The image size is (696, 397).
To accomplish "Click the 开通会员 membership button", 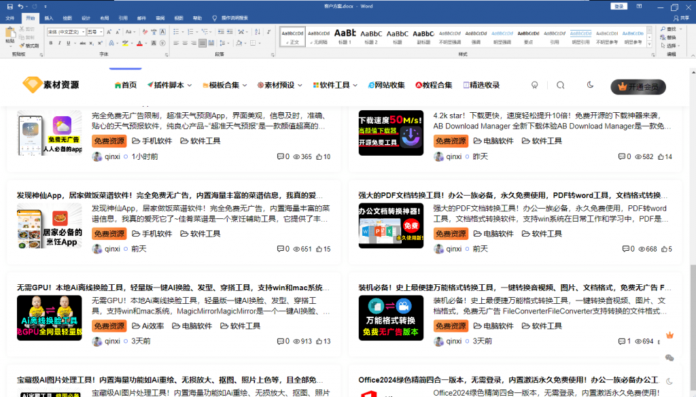I will point(638,86).
